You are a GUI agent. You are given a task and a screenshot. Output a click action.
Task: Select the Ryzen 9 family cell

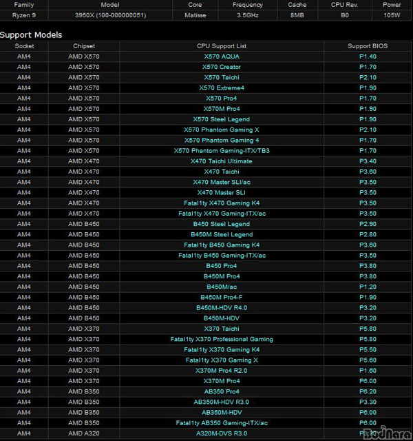point(24,15)
